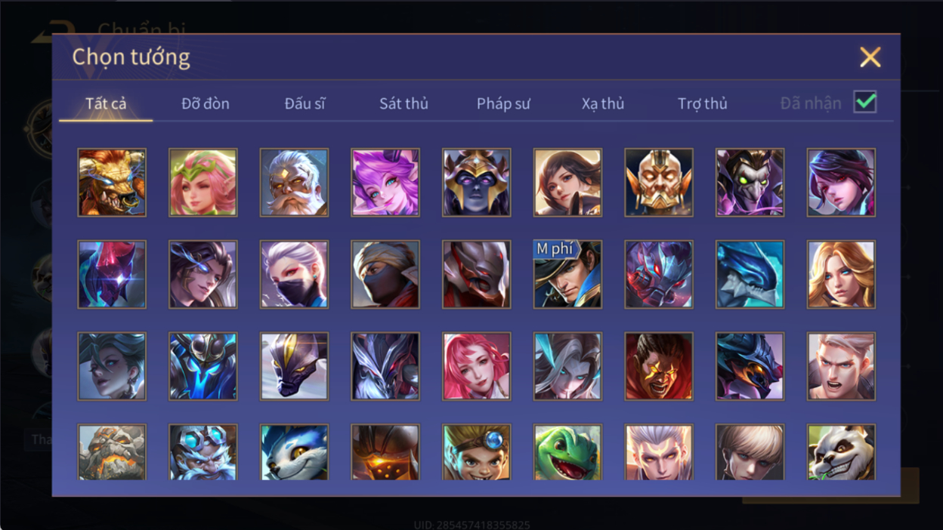This screenshot has height=530, width=943.
Task: Select the golden masked warrior hero
Action: point(659,183)
